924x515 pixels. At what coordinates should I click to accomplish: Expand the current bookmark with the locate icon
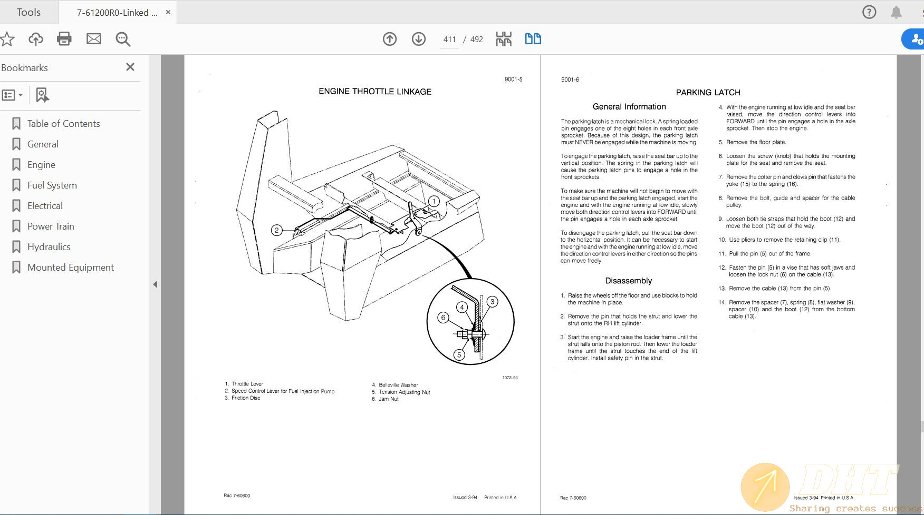coord(42,95)
